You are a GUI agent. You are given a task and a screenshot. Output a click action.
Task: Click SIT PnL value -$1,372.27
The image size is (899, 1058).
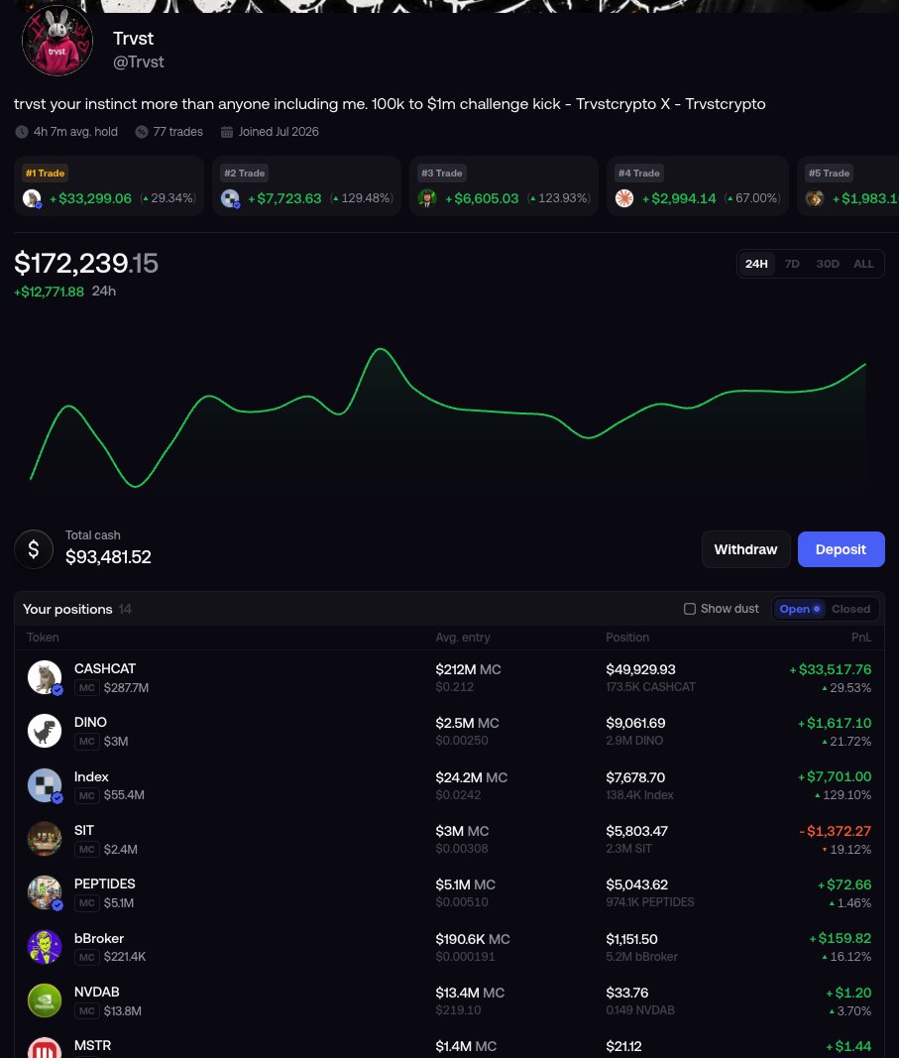click(835, 831)
